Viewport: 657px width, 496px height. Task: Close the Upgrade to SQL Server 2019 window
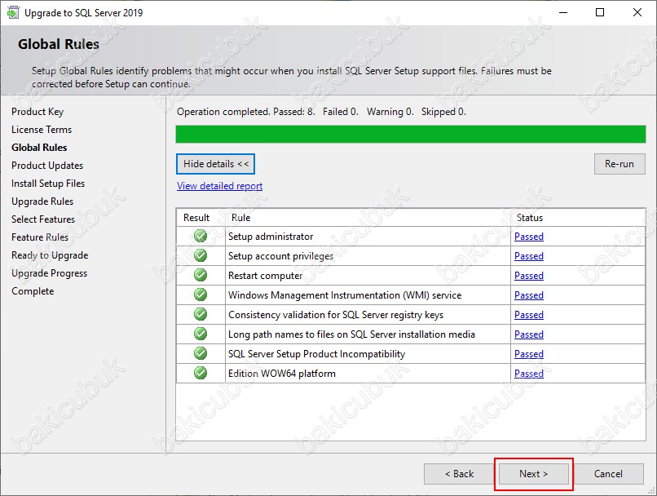tap(637, 12)
